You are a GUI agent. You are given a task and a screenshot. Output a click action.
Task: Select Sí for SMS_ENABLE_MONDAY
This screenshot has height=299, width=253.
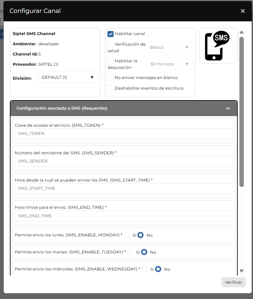point(126,235)
